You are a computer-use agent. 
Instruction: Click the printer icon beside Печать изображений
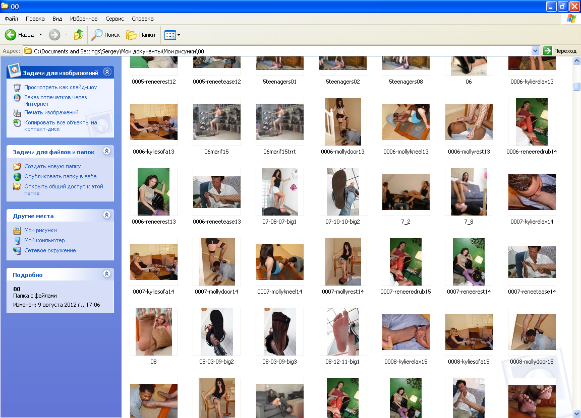click(17, 112)
